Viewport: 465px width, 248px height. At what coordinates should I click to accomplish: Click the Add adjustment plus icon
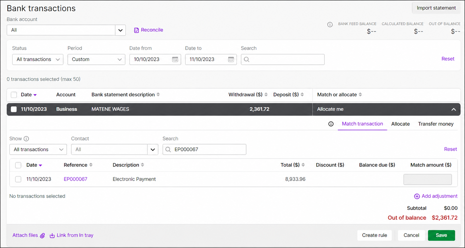pos(417,196)
